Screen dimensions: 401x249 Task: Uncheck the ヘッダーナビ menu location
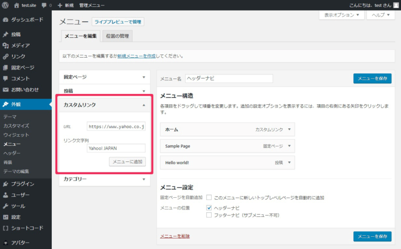click(x=209, y=207)
